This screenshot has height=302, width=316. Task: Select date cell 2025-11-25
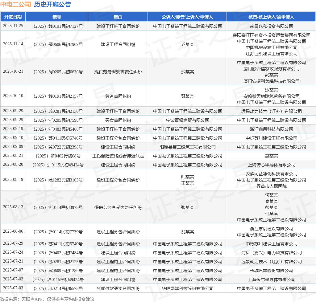coord(13,26)
